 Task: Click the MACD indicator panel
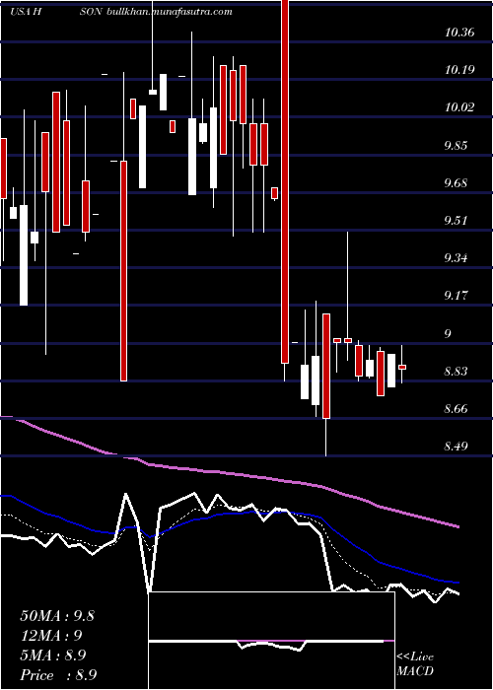(271, 641)
